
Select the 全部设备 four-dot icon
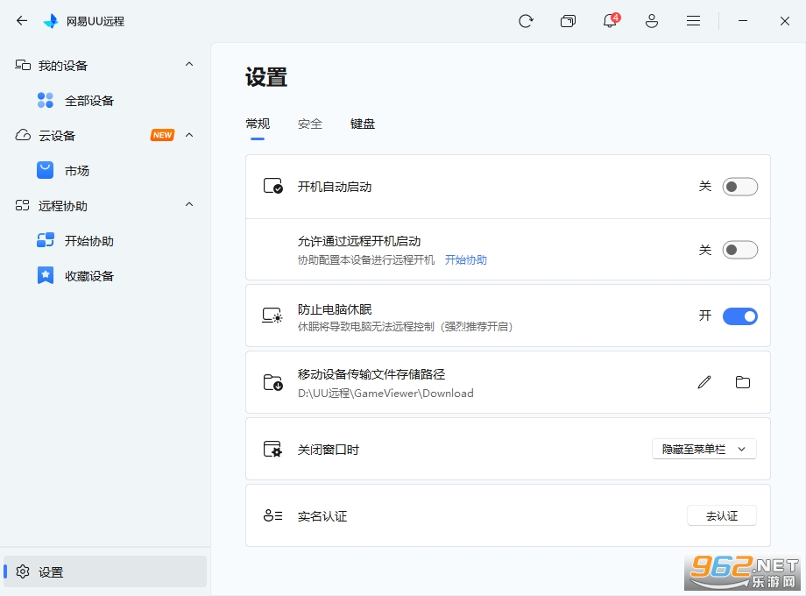click(46, 100)
